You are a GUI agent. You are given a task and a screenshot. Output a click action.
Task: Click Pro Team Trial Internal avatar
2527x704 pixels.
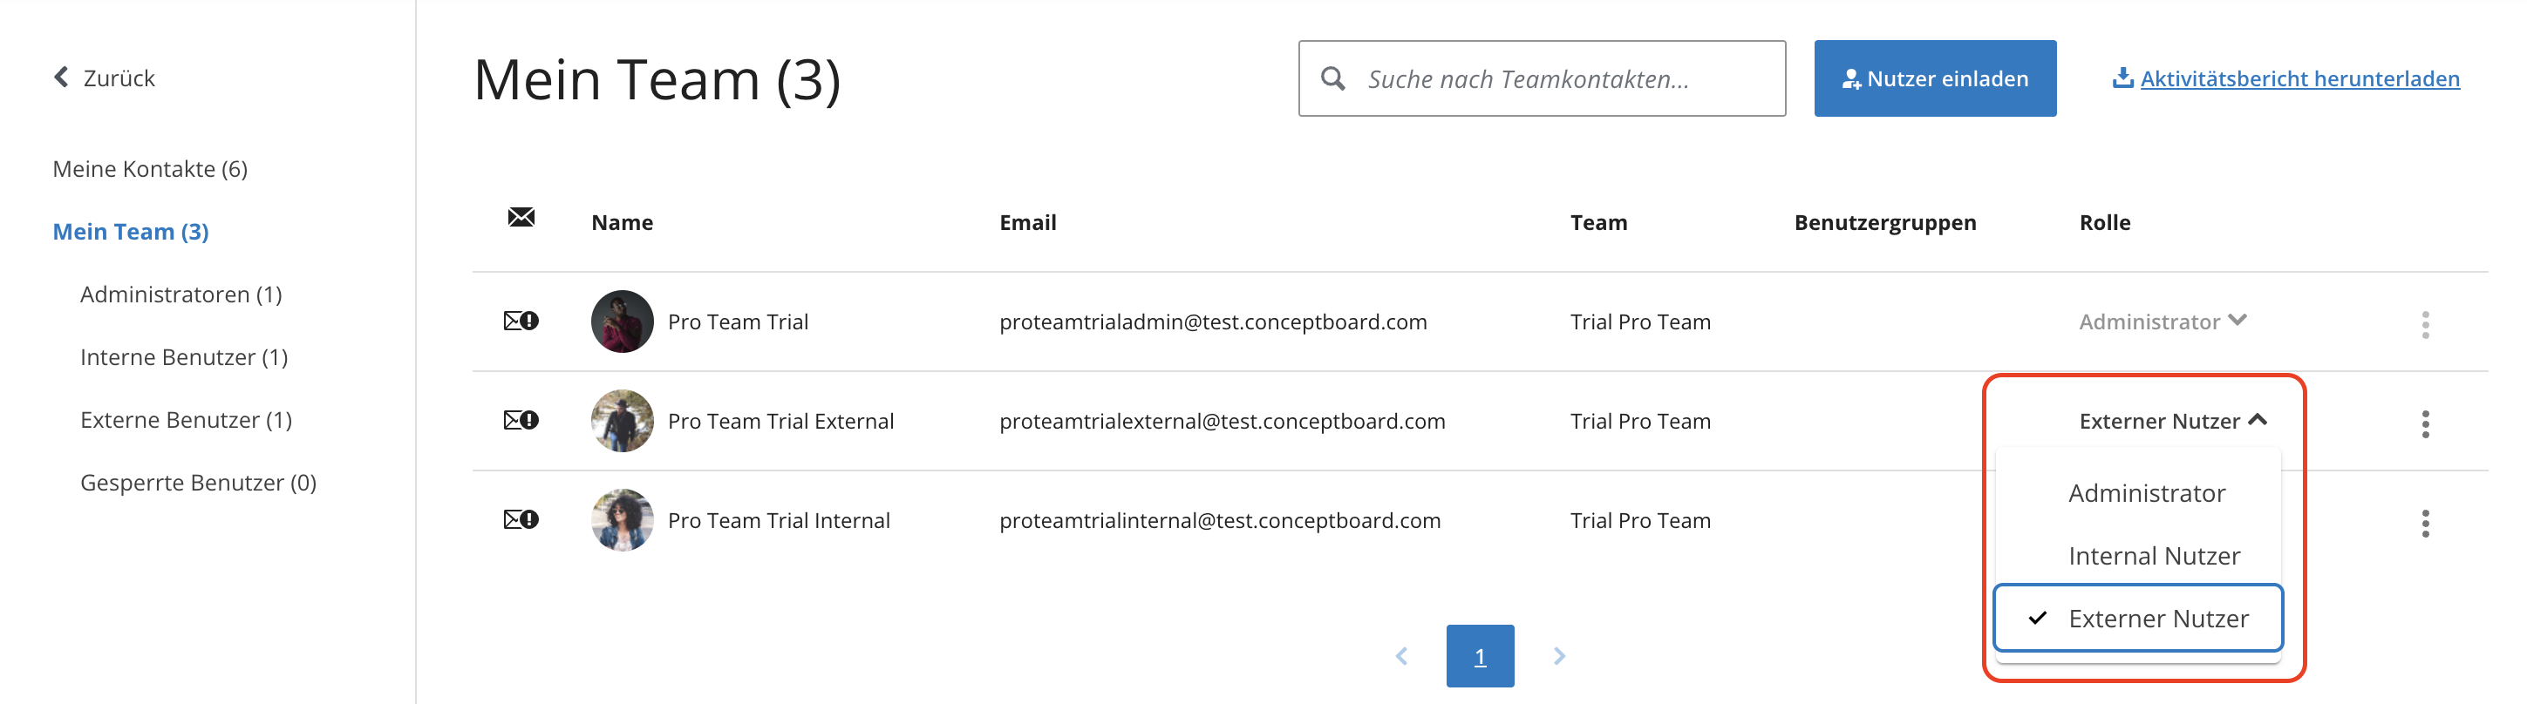622,519
